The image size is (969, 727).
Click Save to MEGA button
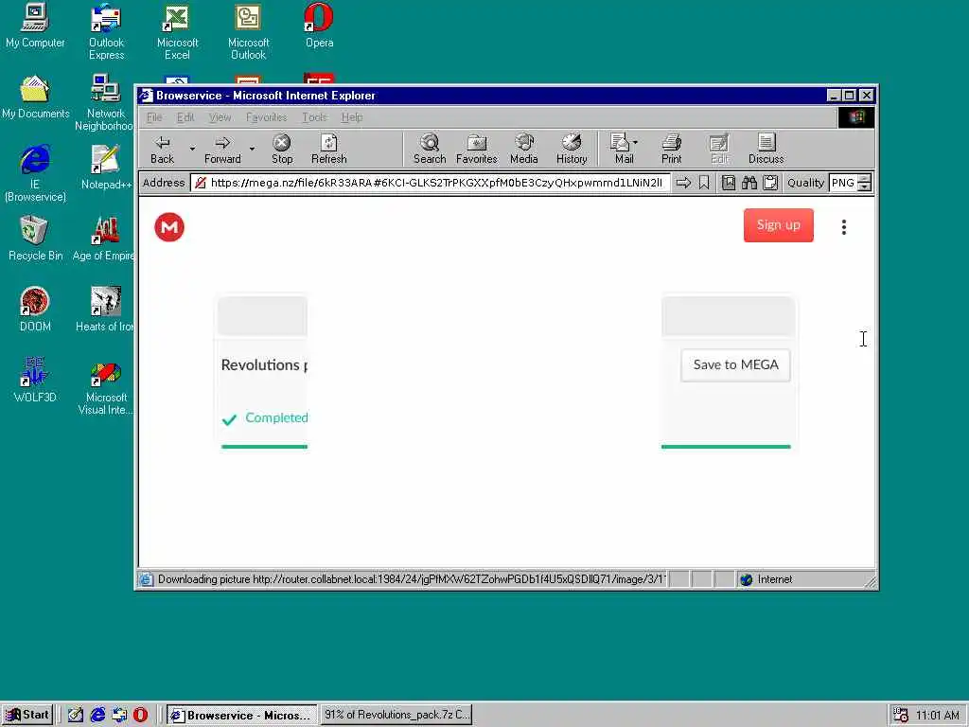click(735, 365)
